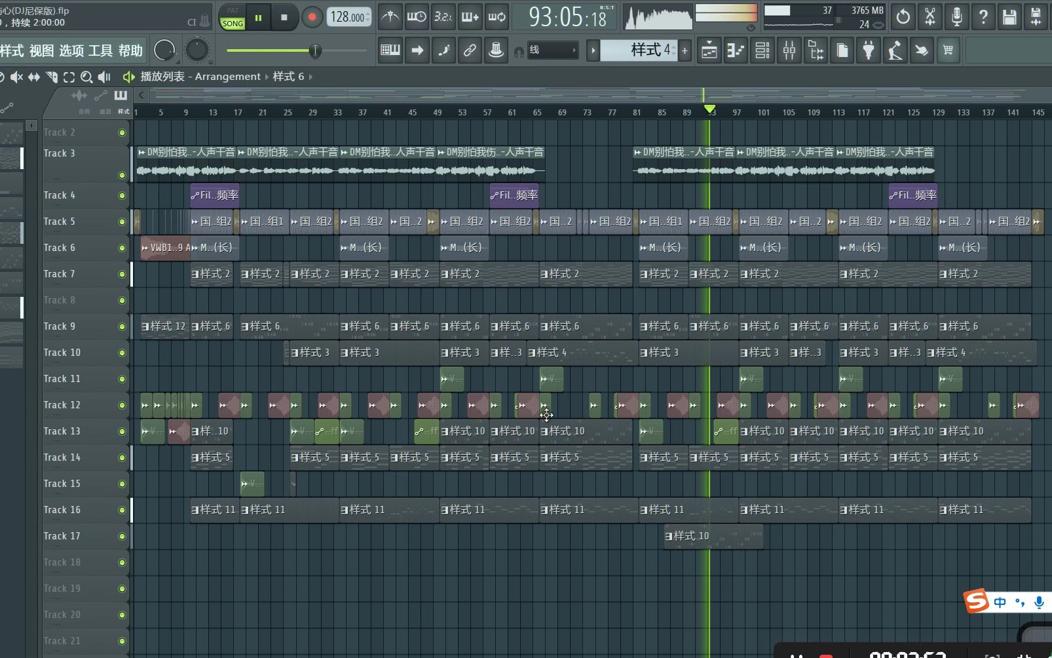Mute Track 14 with its green light
Image resolution: width=1052 pixels, height=658 pixels.
point(122,457)
